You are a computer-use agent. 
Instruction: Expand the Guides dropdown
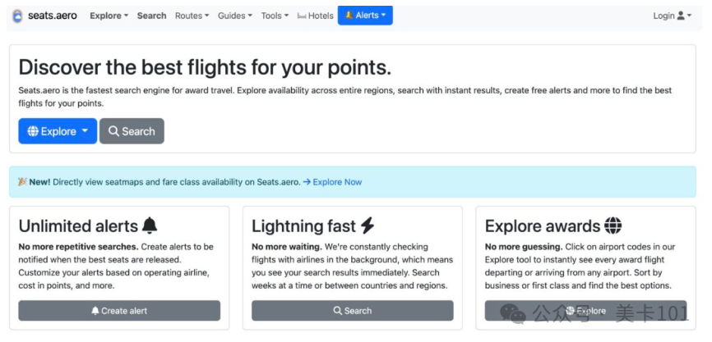(235, 16)
